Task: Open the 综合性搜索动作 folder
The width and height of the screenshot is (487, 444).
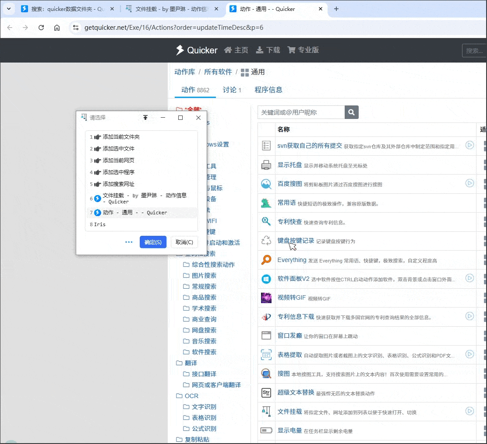Action: [x=209, y=265]
